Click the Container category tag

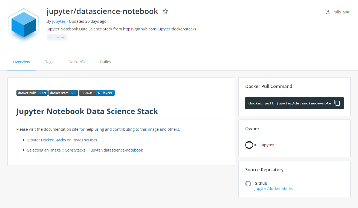(57, 37)
